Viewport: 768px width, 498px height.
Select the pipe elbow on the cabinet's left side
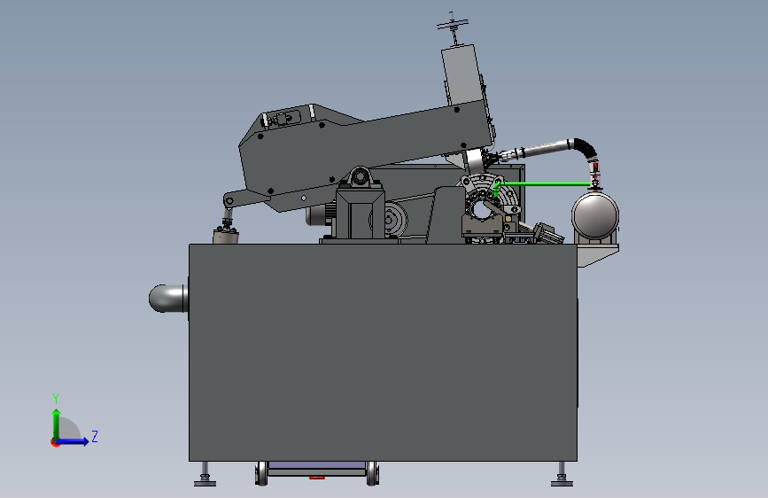point(167,298)
